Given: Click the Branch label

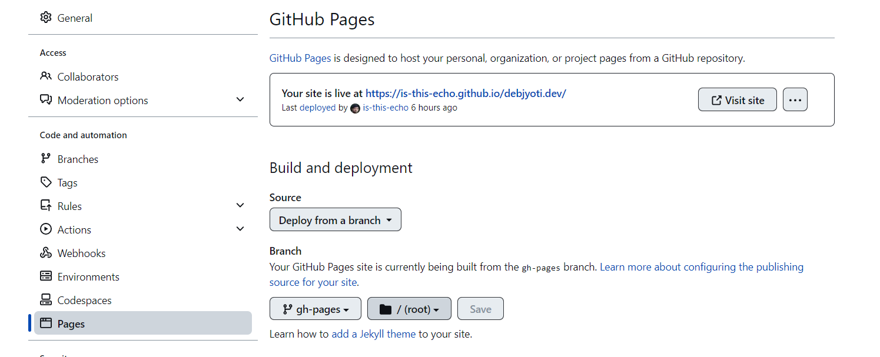Looking at the screenshot, I should [285, 251].
